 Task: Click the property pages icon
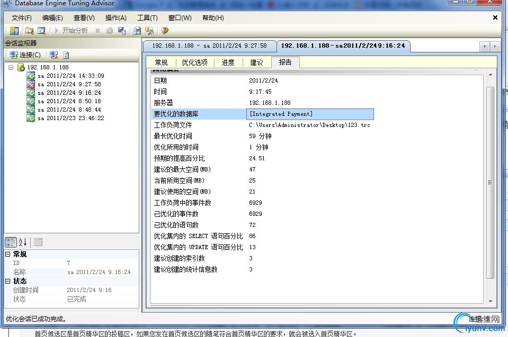tap(38, 242)
